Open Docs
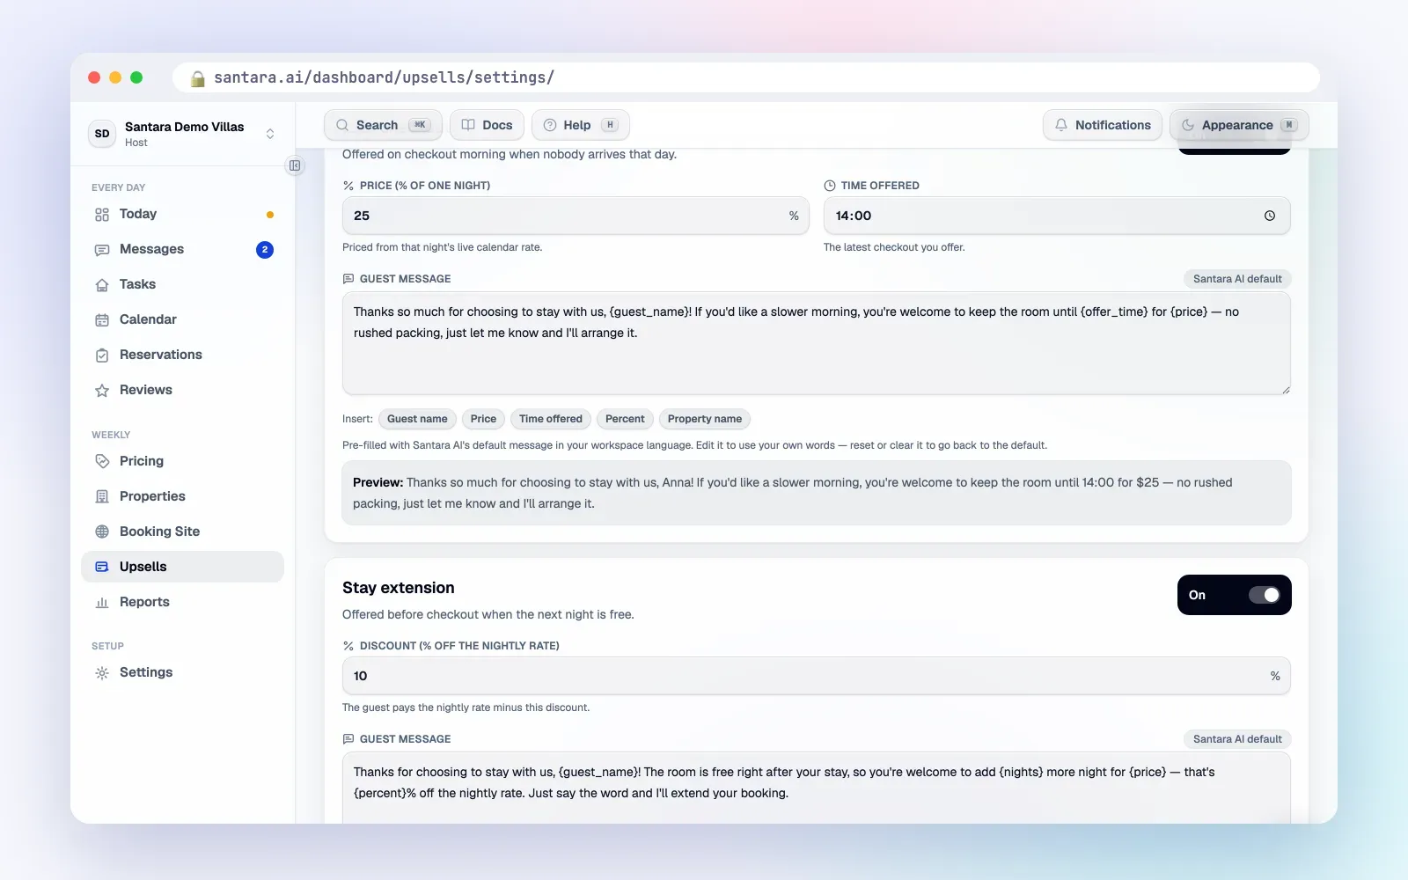This screenshot has height=880, width=1408. click(487, 125)
